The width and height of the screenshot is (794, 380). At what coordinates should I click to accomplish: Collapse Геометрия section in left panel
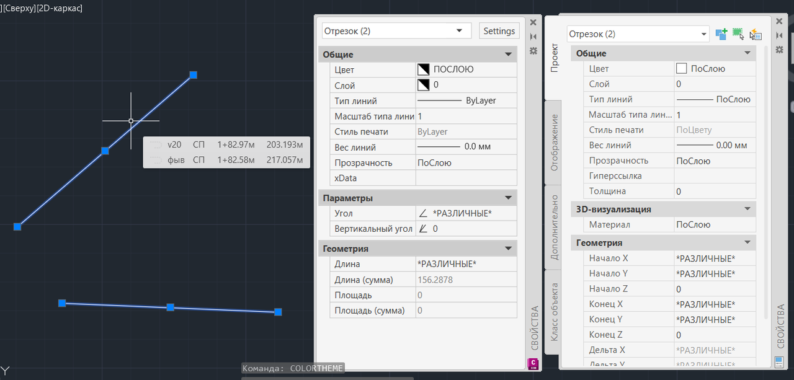[x=509, y=249]
